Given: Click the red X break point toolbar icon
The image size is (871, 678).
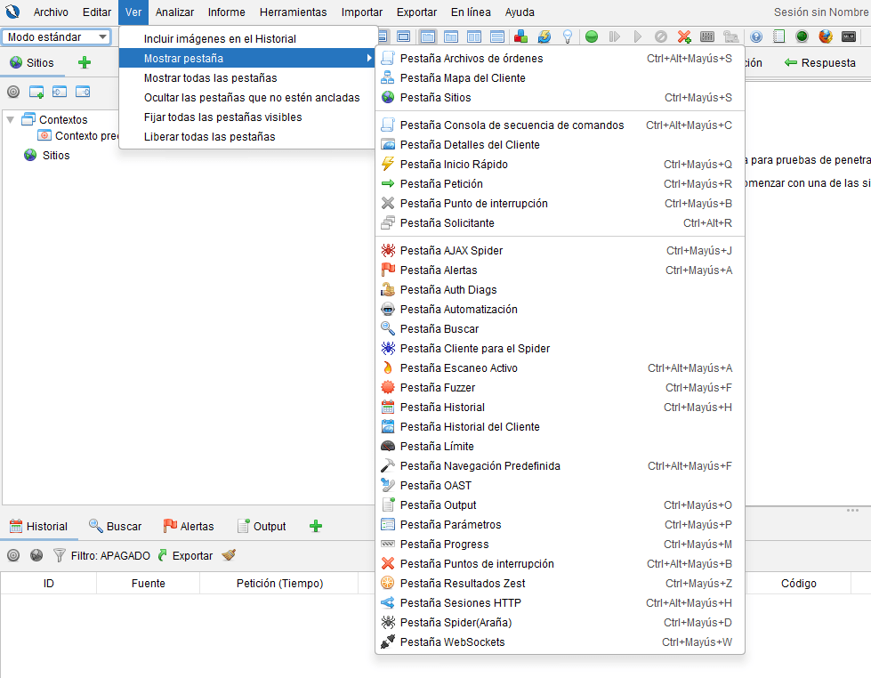Looking at the screenshot, I should [683, 36].
